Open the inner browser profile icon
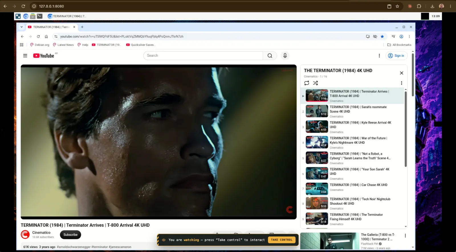The width and height of the screenshot is (456, 252). click(x=401, y=36)
